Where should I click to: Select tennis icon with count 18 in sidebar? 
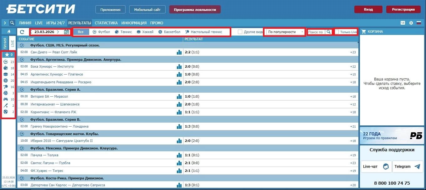coord(6,68)
